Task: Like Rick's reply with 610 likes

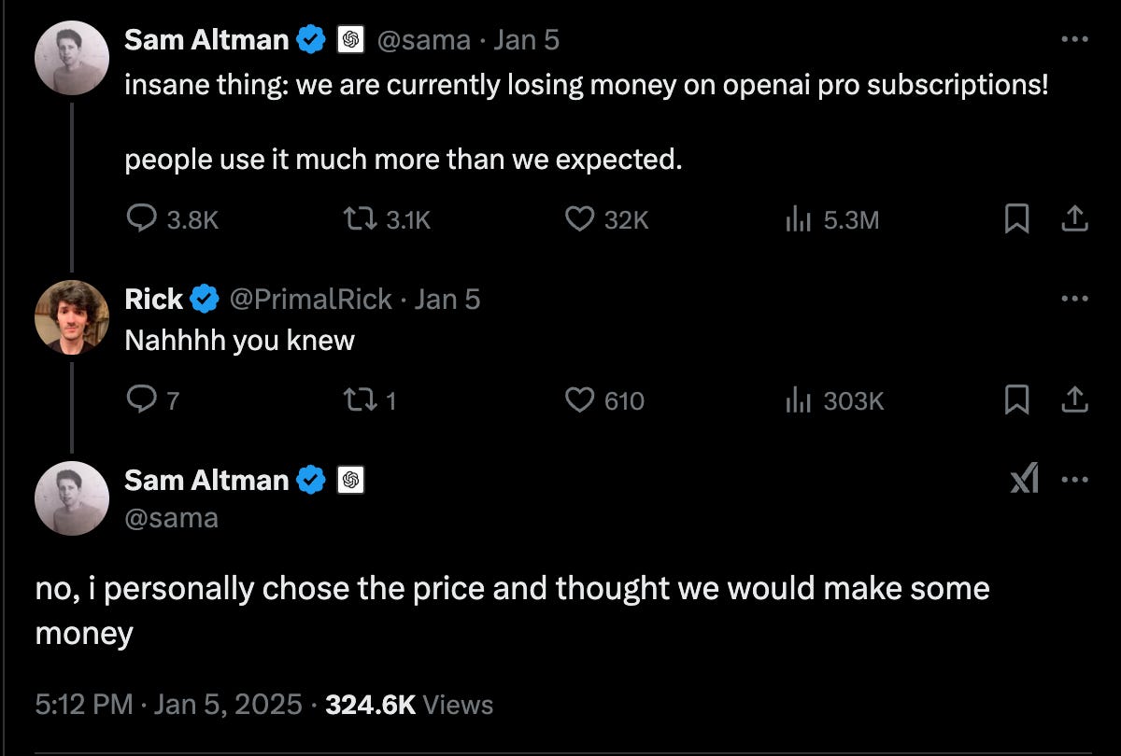Action: [x=605, y=400]
